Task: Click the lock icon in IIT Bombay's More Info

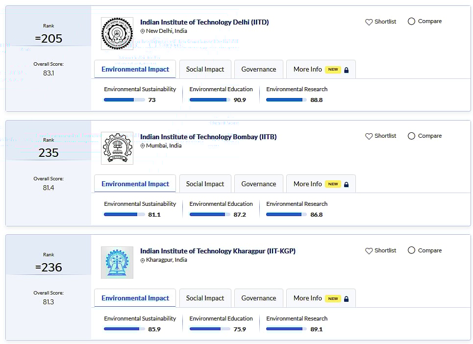Action: click(x=346, y=185)
